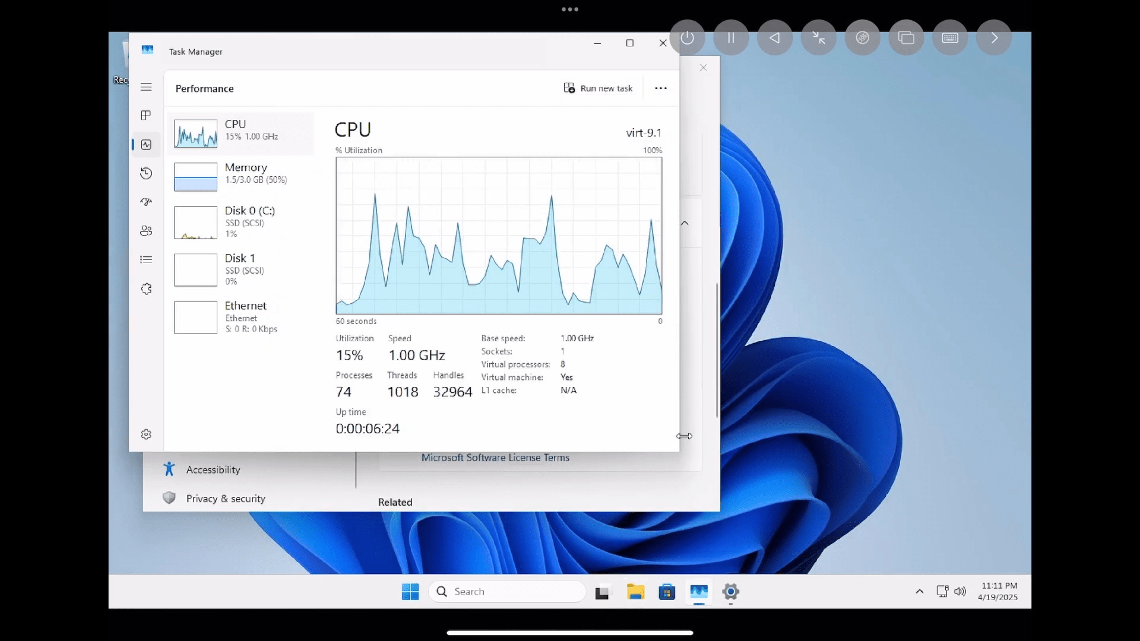This screenshot has width=1140, height=641.
Task: Open the on-screen keyboard control in VM toolbar
Action: [950, 37]
